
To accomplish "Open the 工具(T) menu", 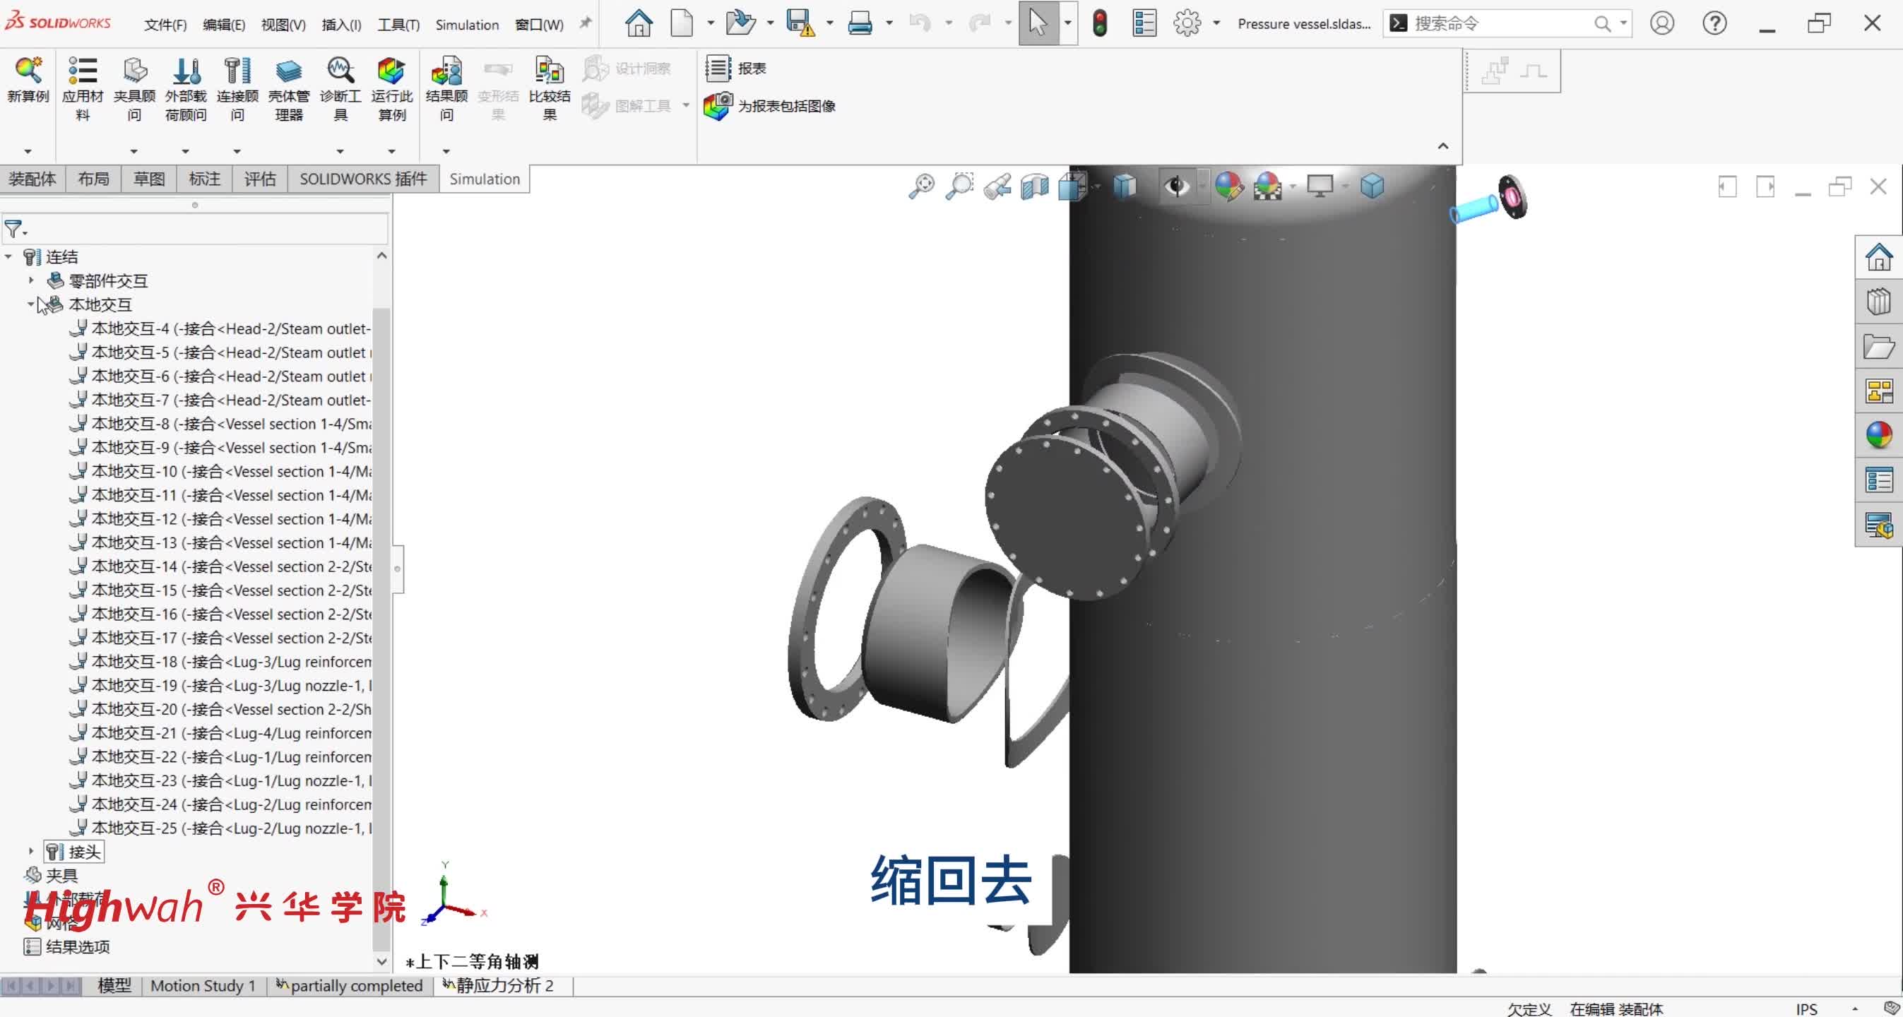I will pyautogui.click(x=398, y=25).
